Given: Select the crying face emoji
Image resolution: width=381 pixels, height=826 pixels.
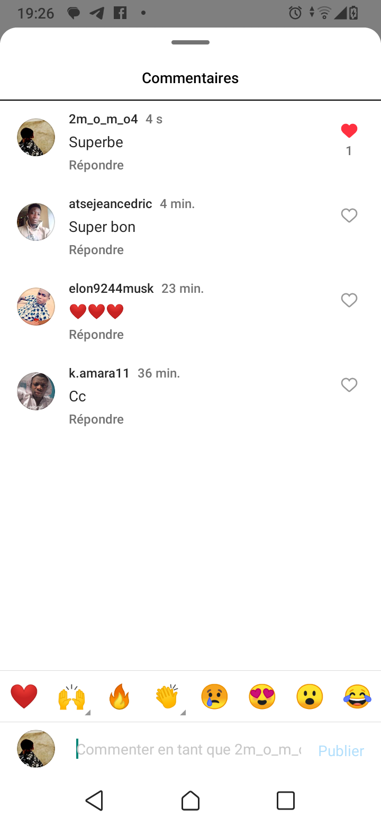Looking at the screenshot, I should pyautogui.click(x=214, y=697).
